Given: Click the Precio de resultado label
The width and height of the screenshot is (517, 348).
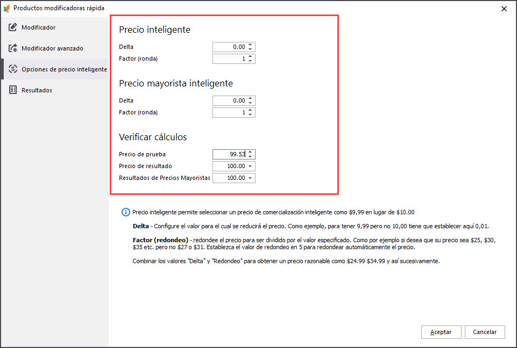Looking at the screenshot, I should pos(145,166).
